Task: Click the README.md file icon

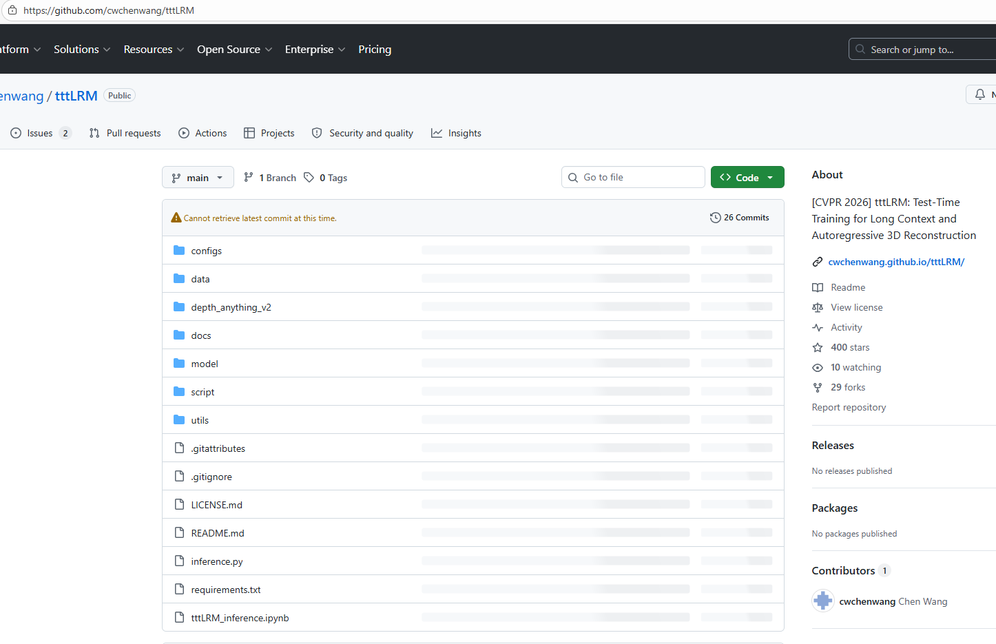Action: click(x=179, y=533)
